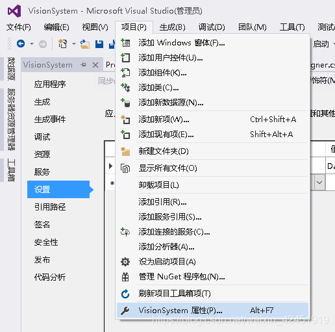Open the 工具(T) menu
Viewport: 335px width, 332px height.
pos(292,27)
